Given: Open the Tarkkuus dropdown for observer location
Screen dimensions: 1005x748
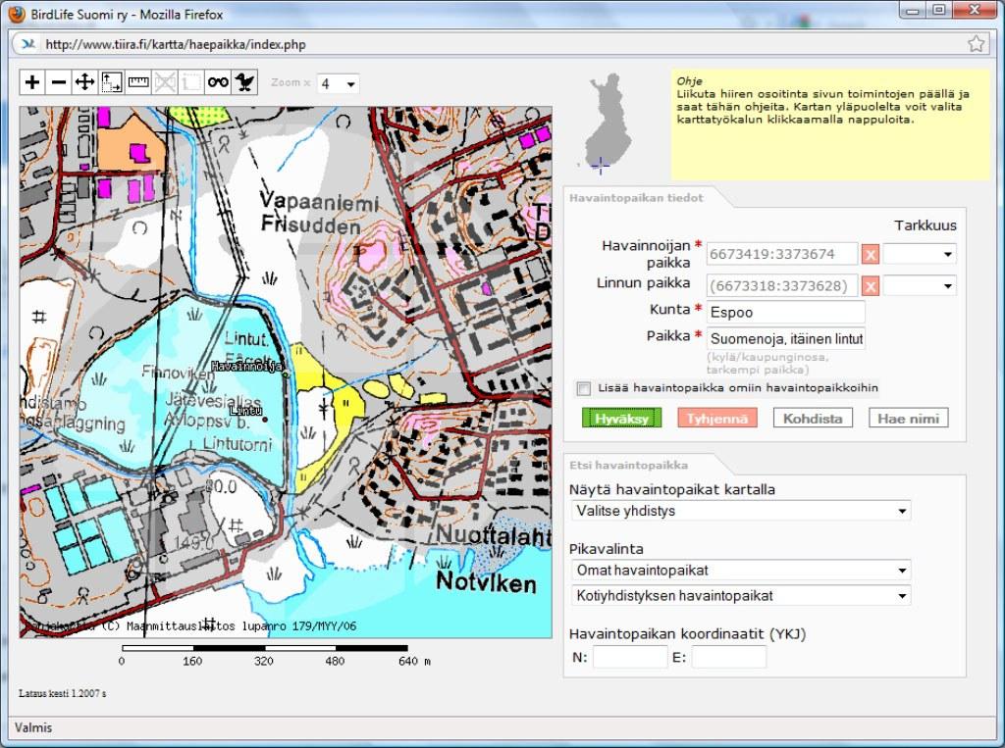Looking at the screenshot, I should click(920, 255).
